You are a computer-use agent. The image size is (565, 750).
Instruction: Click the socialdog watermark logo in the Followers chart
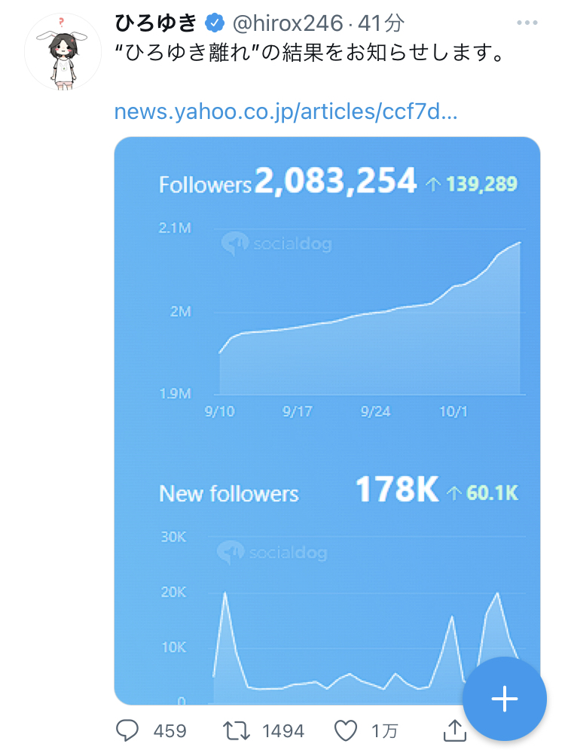coord(276,244)
